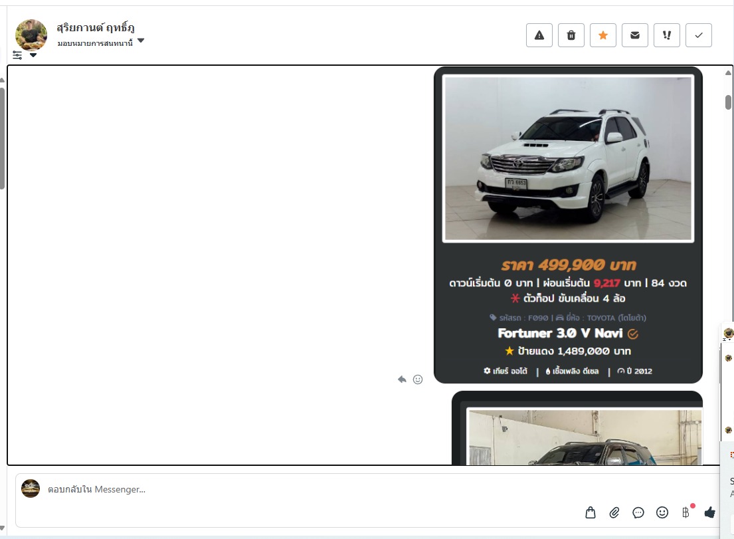Open the contact's profile avatar
The image size is (734, 539).
point(31,35)
